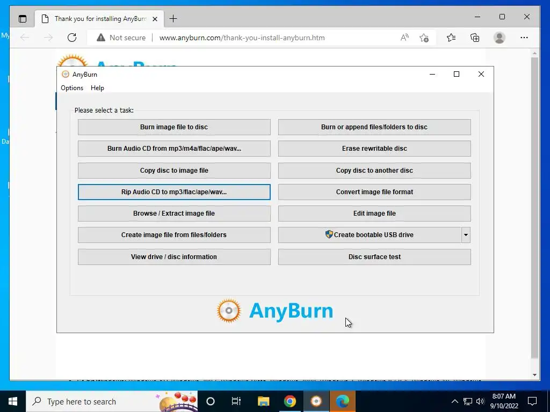Click the Edge address bar URL
This screenshot has width=550, height=412.
click(242, 38)
